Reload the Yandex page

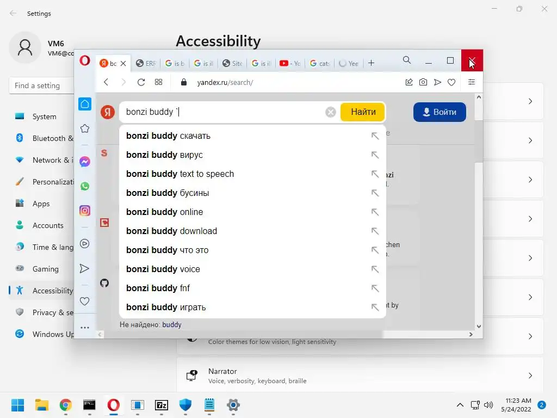click(x=141, y=82)
